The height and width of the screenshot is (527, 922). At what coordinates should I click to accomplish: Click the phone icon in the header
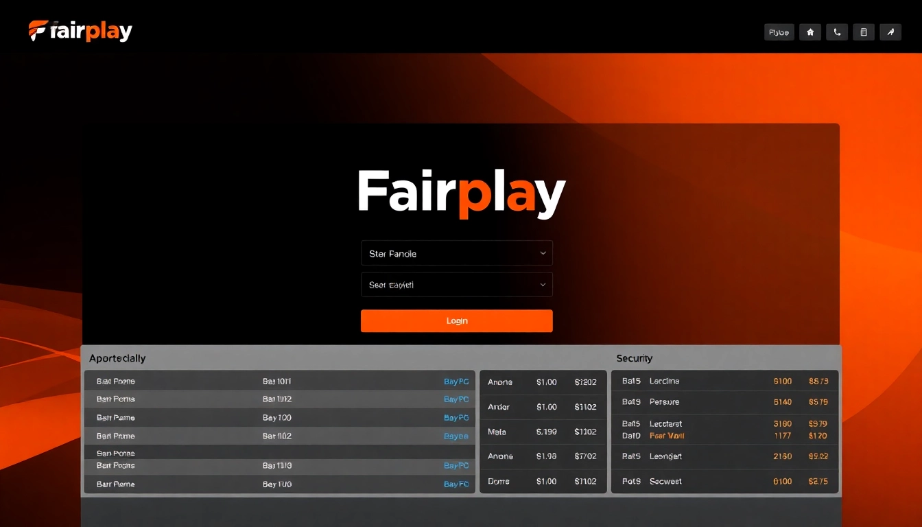tap(837, 32)
